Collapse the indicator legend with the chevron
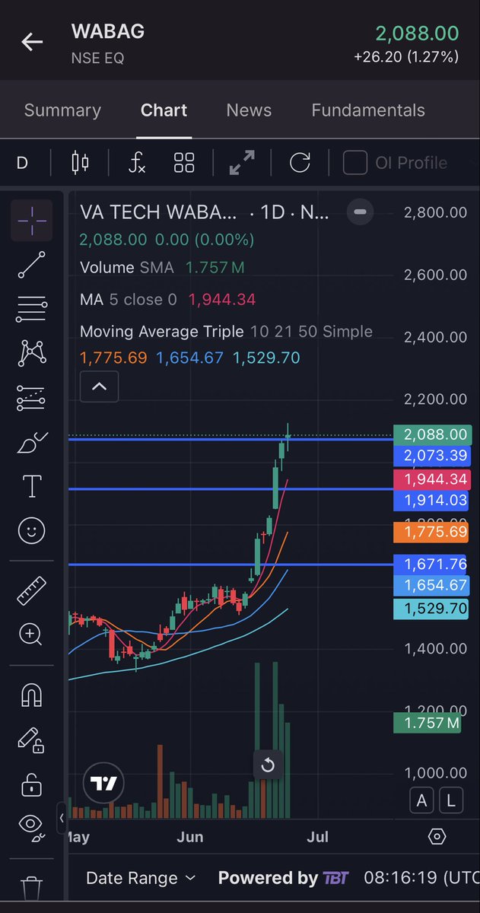 99,387
